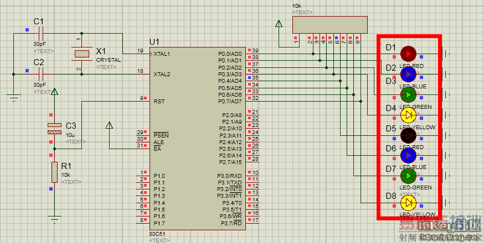
Task: Click the power terminal left of resistor pack
Action: (279, 24)
